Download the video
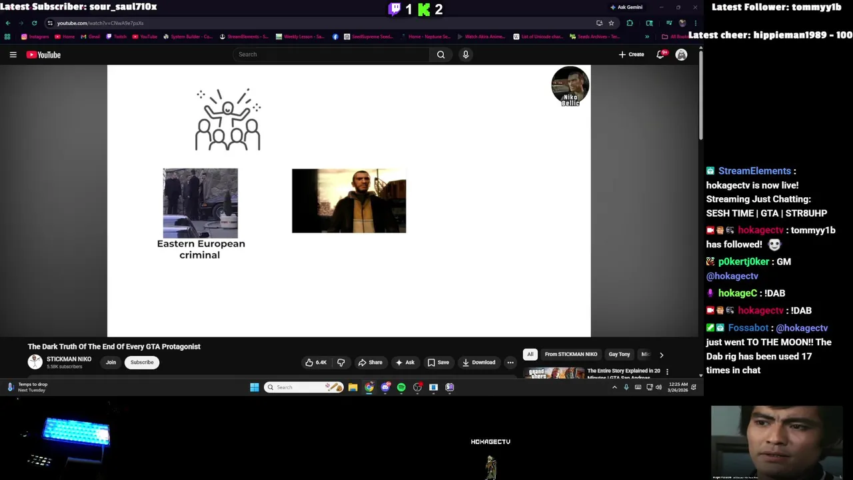853x480 pixels. (479, 363)
